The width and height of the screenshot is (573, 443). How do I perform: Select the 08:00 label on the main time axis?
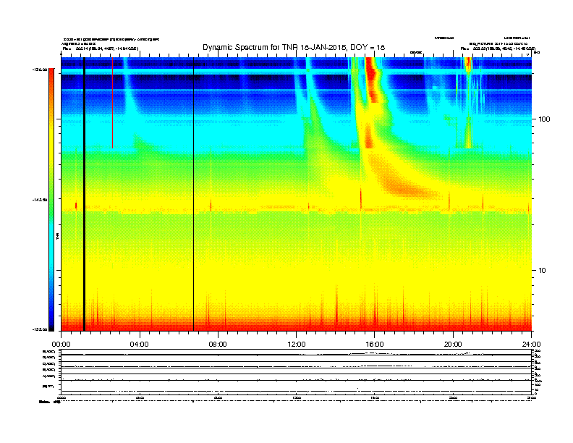click(218, 345)
